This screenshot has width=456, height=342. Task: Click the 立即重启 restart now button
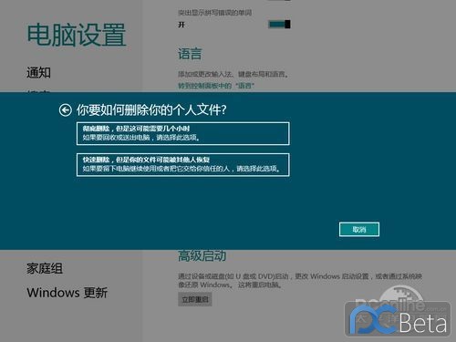(195, 299)
